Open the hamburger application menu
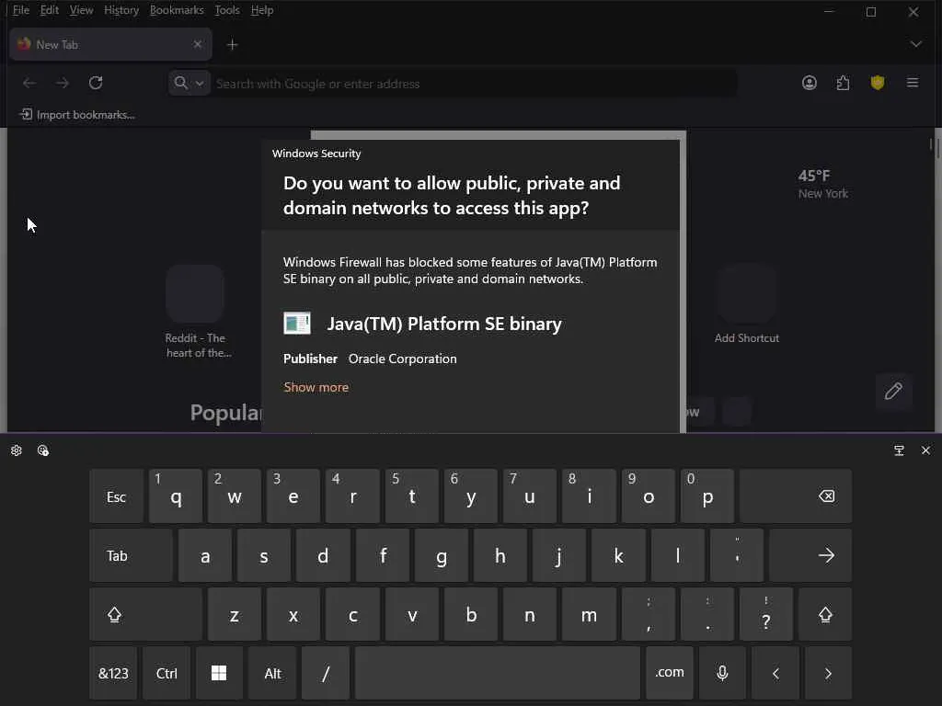 (912, 83)
